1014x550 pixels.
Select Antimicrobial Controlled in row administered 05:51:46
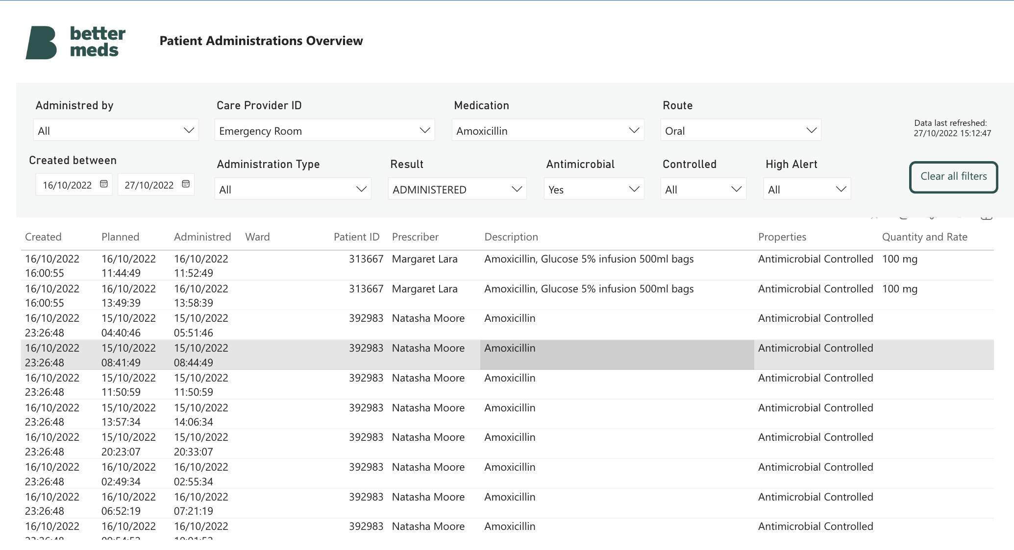pyautogui.click(x=816, y=318)
